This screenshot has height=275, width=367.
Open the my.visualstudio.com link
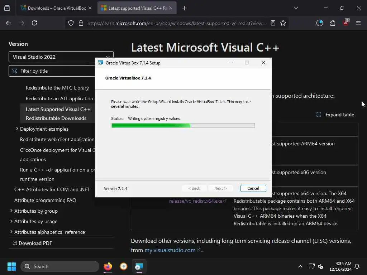[x=172, y=250]
